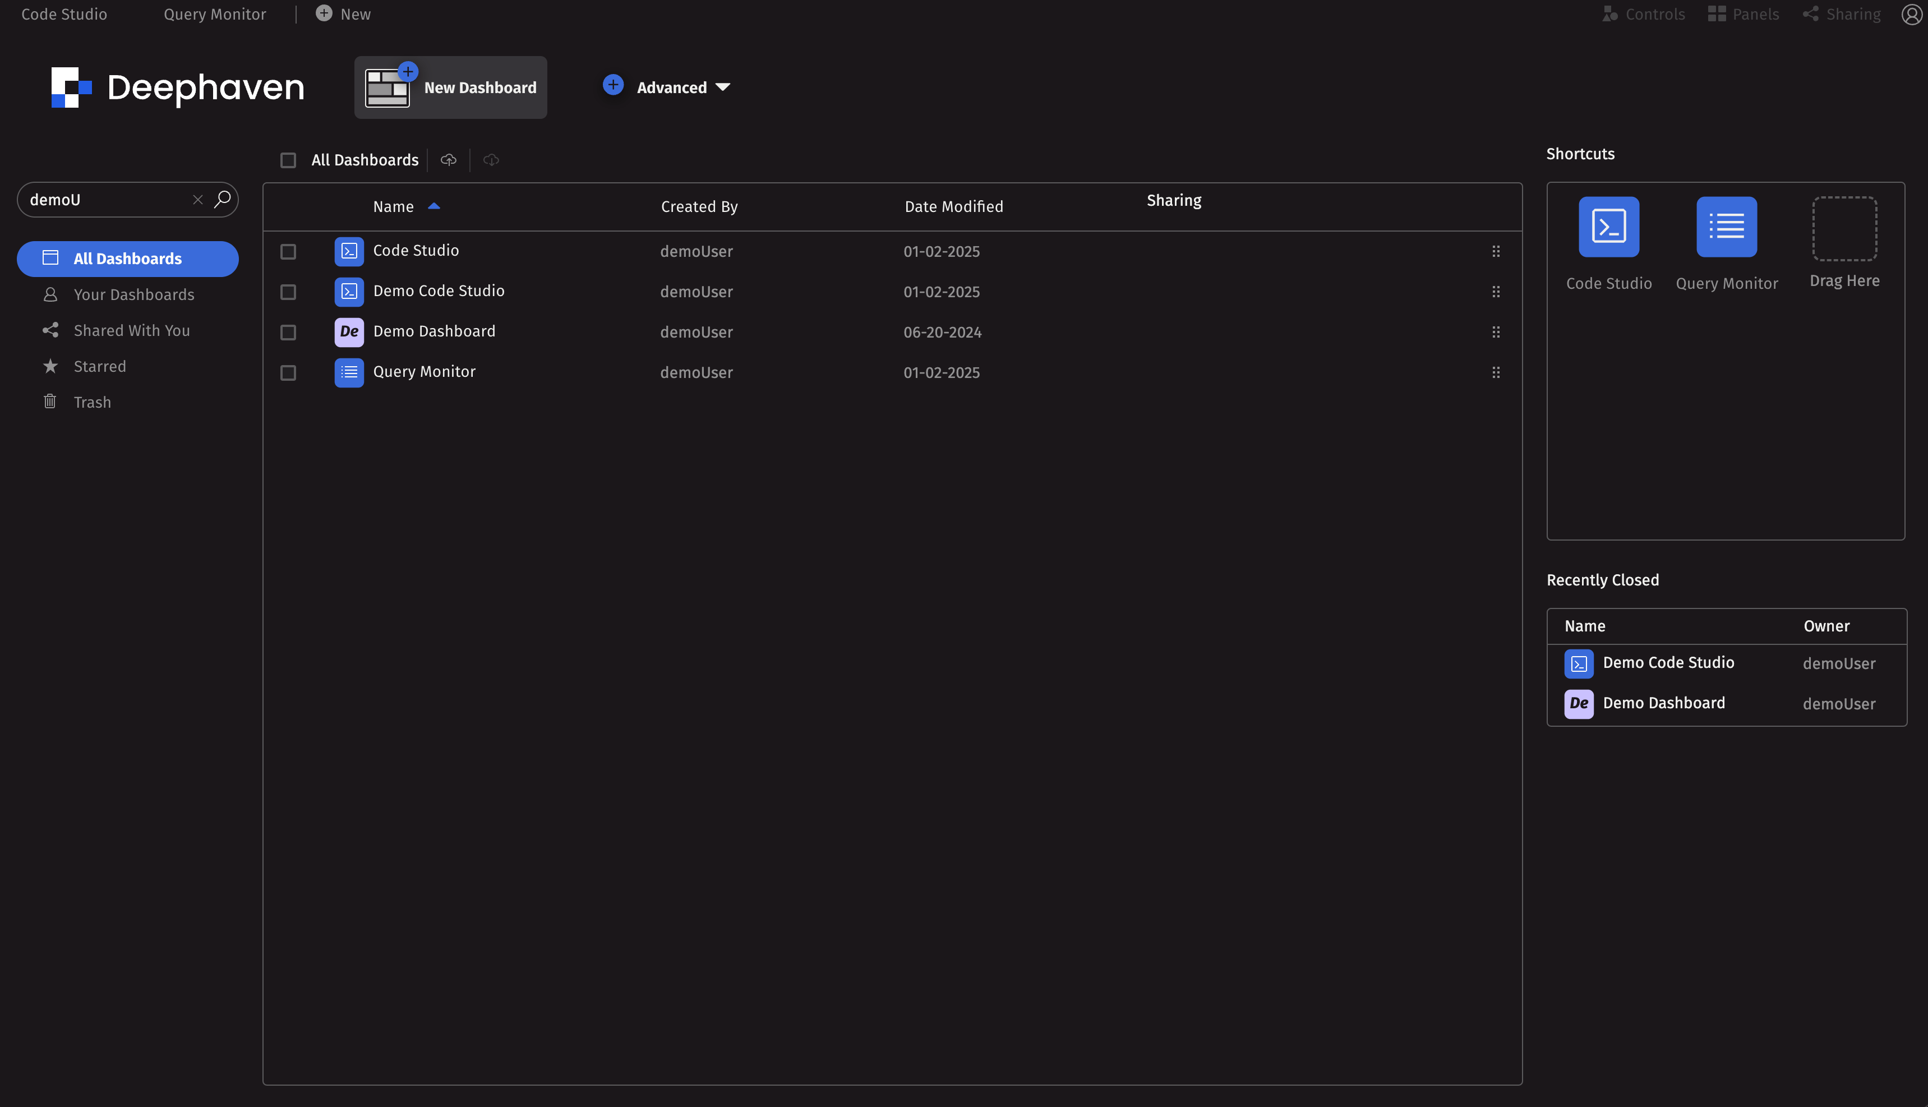
Task: Click the New Dashboard button
Action: [x=450, y=87]
